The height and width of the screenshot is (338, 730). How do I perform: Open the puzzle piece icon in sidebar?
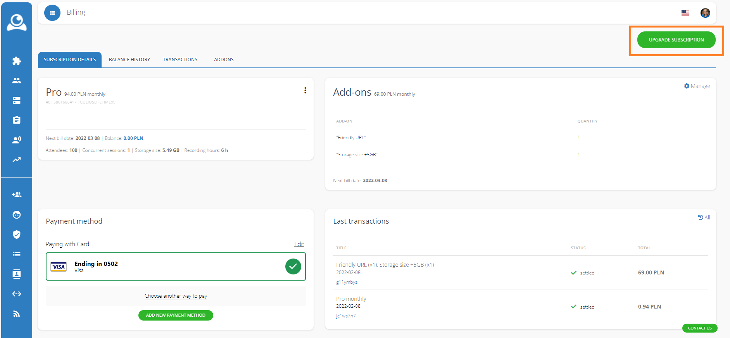pos(17,61)
